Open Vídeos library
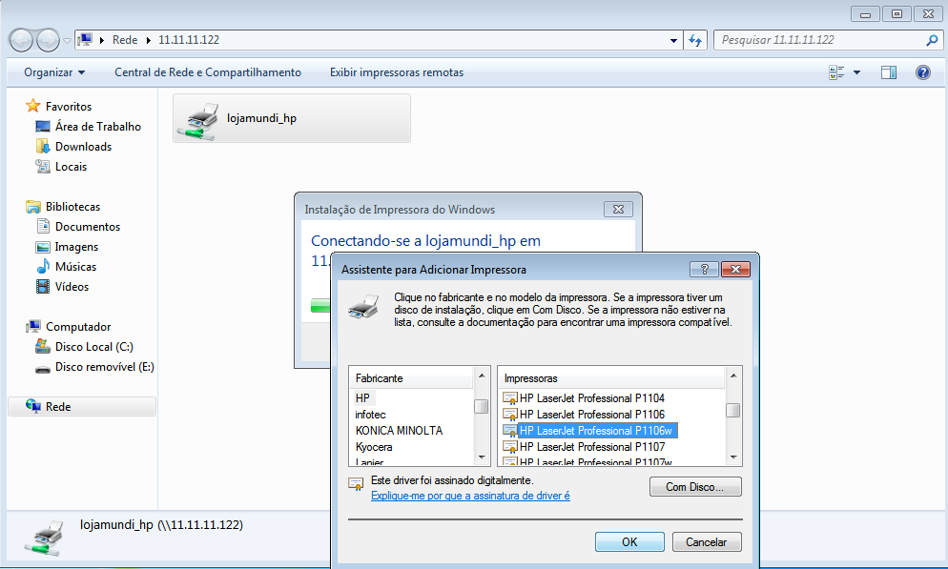 72,286
